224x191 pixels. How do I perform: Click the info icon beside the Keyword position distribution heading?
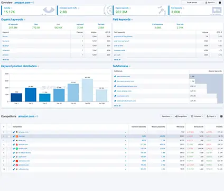[x=39, y=66]
